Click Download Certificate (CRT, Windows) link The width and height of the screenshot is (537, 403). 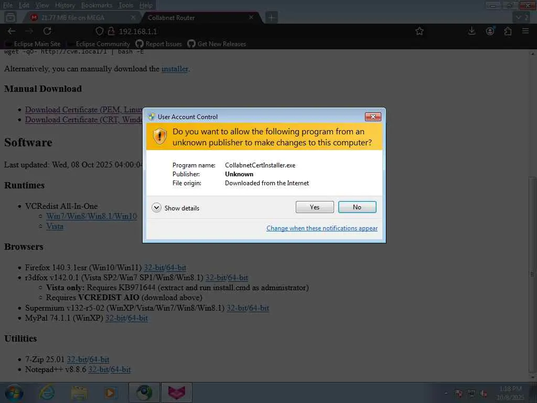tap(83, 120)
